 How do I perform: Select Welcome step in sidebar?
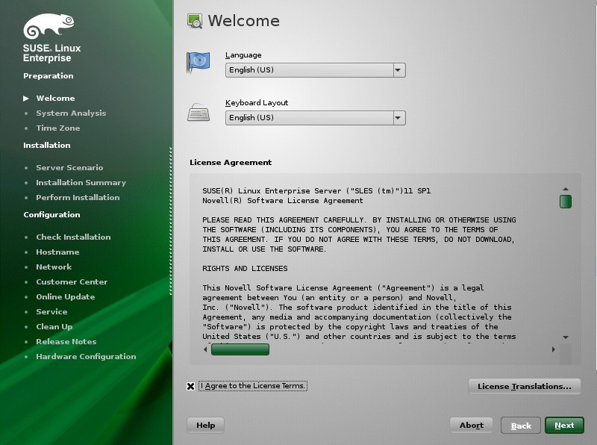point(55,99)
